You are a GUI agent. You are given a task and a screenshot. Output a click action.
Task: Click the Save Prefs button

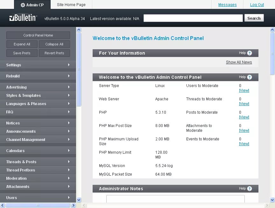tap(22, 53)
